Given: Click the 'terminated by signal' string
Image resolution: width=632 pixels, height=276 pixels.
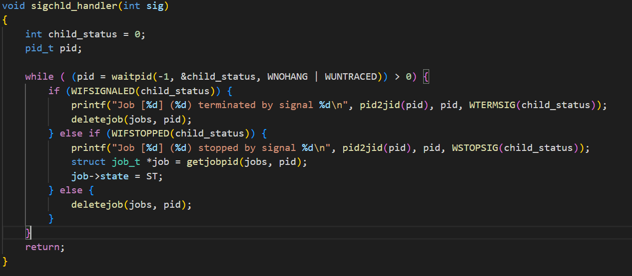Looking at the screenshot, I should pos(256,105).
